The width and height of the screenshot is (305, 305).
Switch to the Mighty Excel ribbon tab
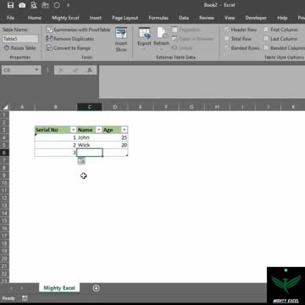[x=65, y=18]
